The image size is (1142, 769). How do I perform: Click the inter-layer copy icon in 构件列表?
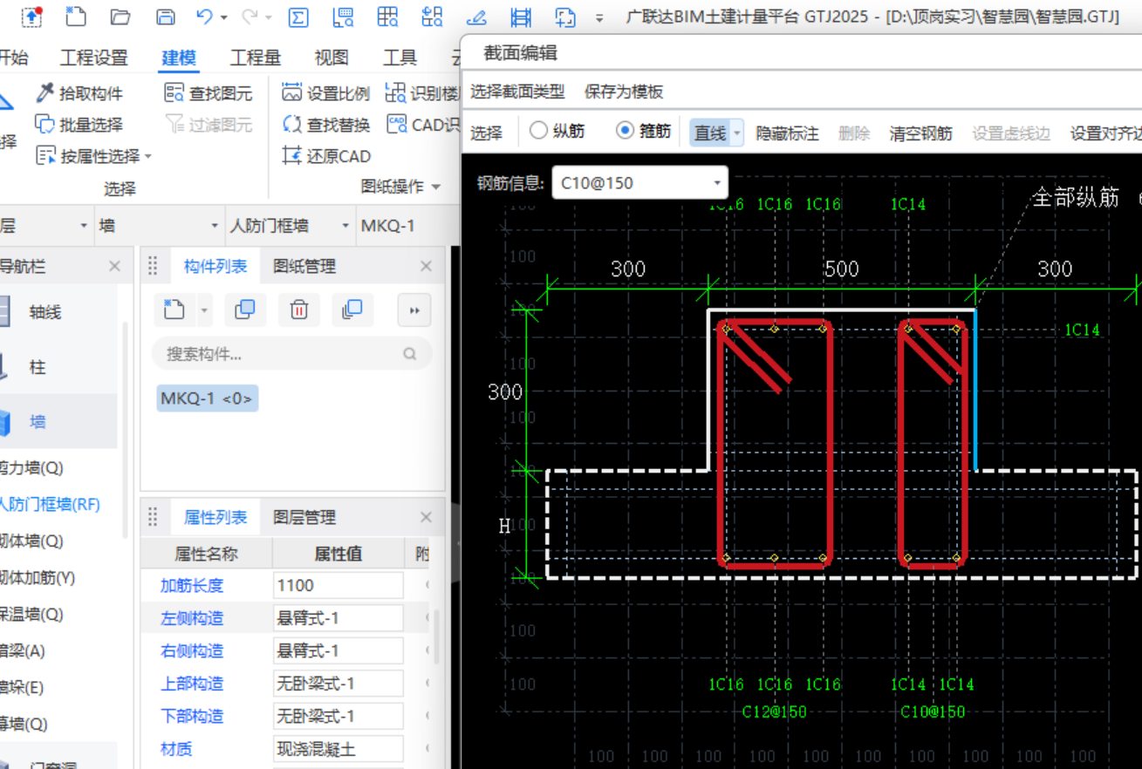click(352, 310)
